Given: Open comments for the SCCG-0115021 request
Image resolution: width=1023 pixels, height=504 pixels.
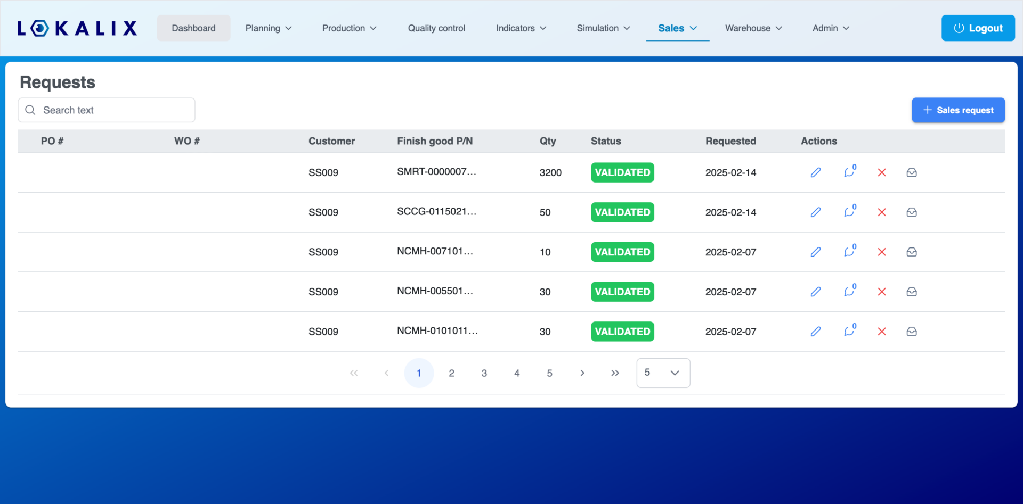Looking at the screenshot, I should pyautogui.click(x=850, y=212).
